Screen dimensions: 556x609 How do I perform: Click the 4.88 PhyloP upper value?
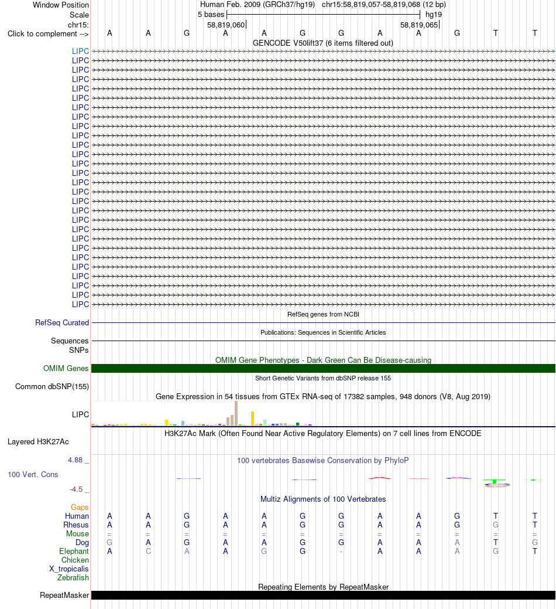(x=75, y=460)
